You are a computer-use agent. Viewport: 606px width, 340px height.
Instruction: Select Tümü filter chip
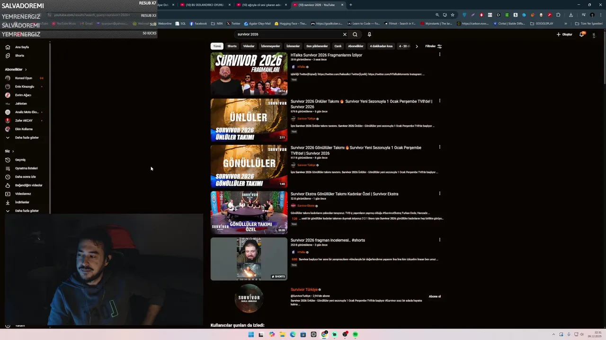(217, 46)
